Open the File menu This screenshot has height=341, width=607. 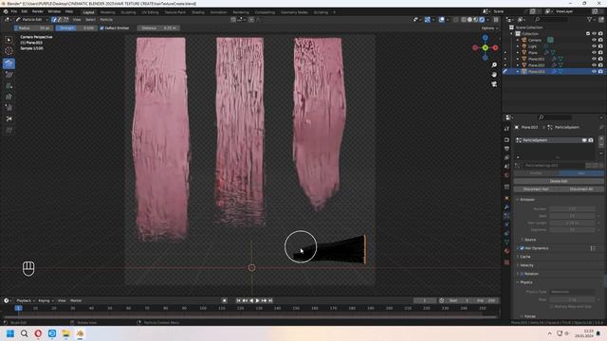(x=14, y=11)
